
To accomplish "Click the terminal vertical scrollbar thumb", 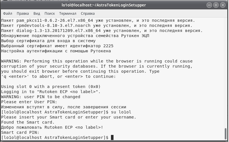I will (226, 134).
